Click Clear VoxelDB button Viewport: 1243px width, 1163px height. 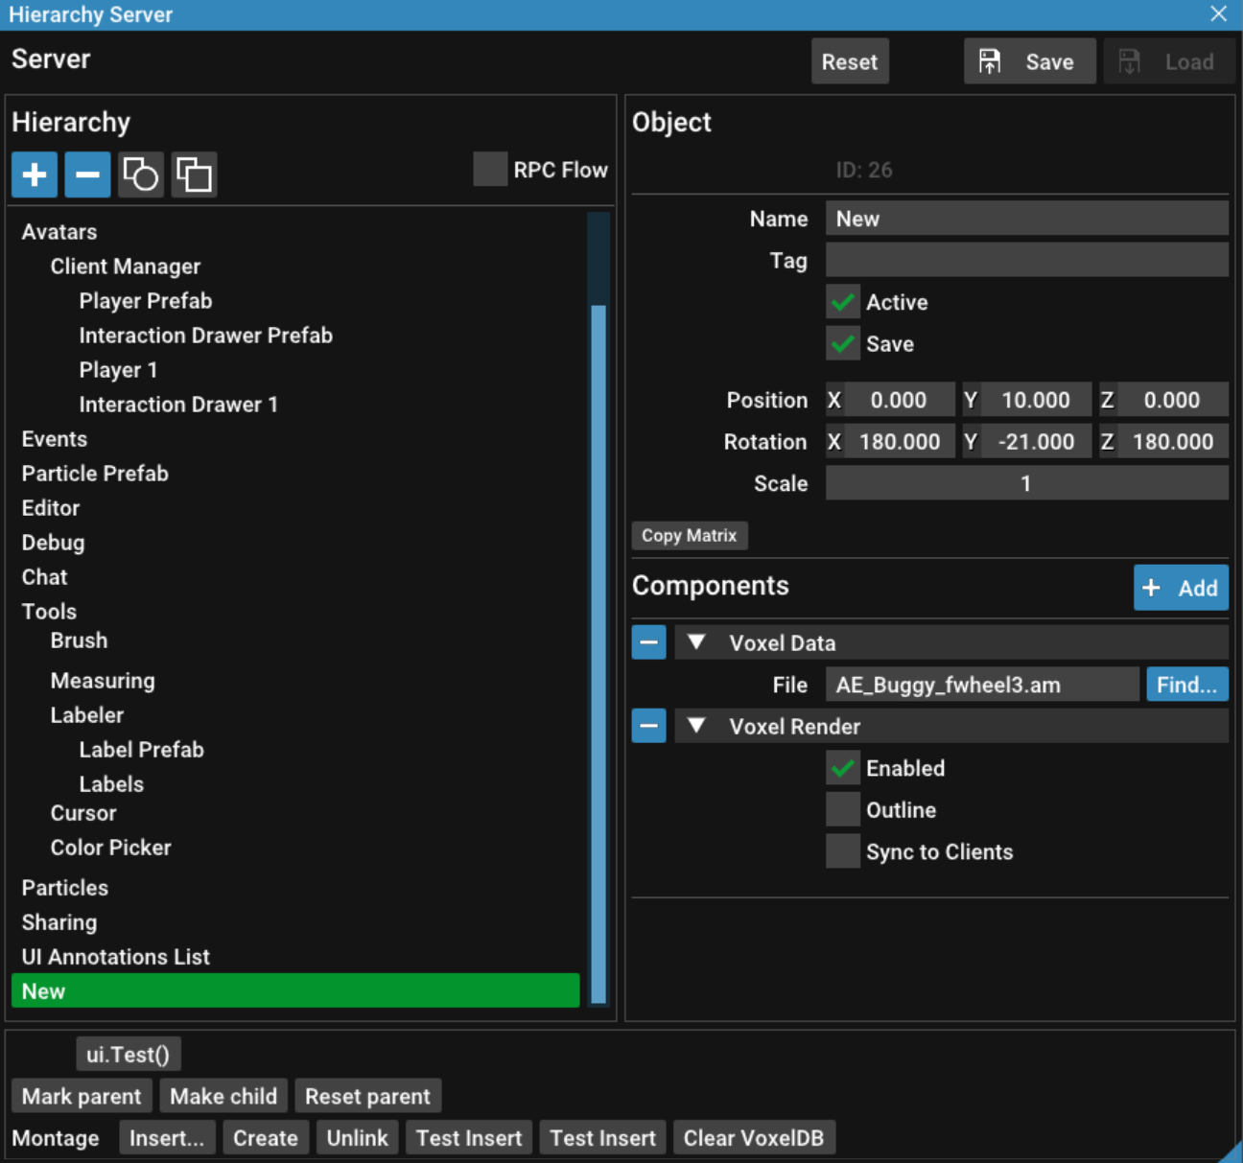(754, 1138)
